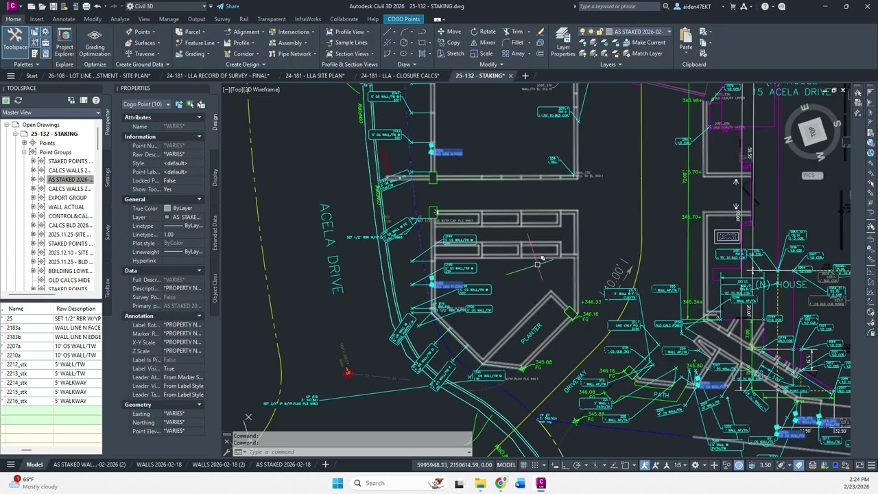This screenshot has width=878, height=494.
Task: Select WALL ACTUAL point group
Action: tap(67, 207)
